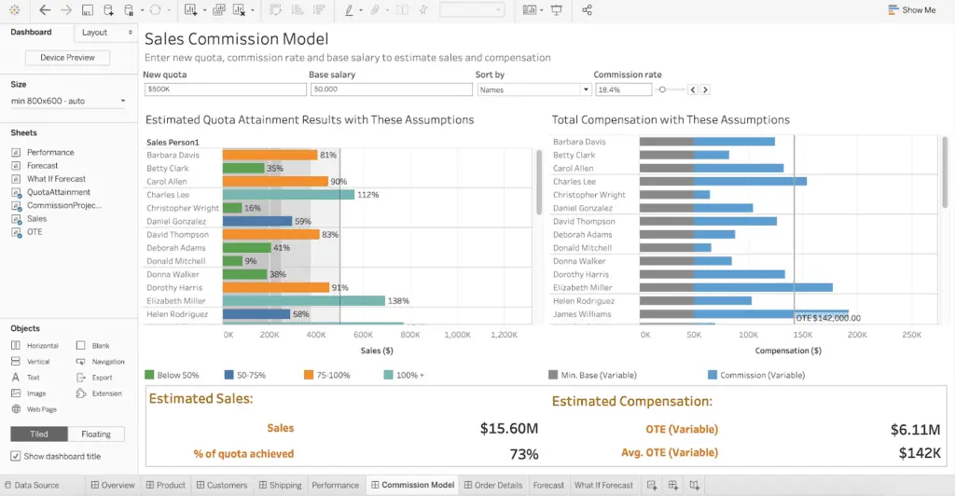Click the Commission rate slider handle

tap(661, 90)
